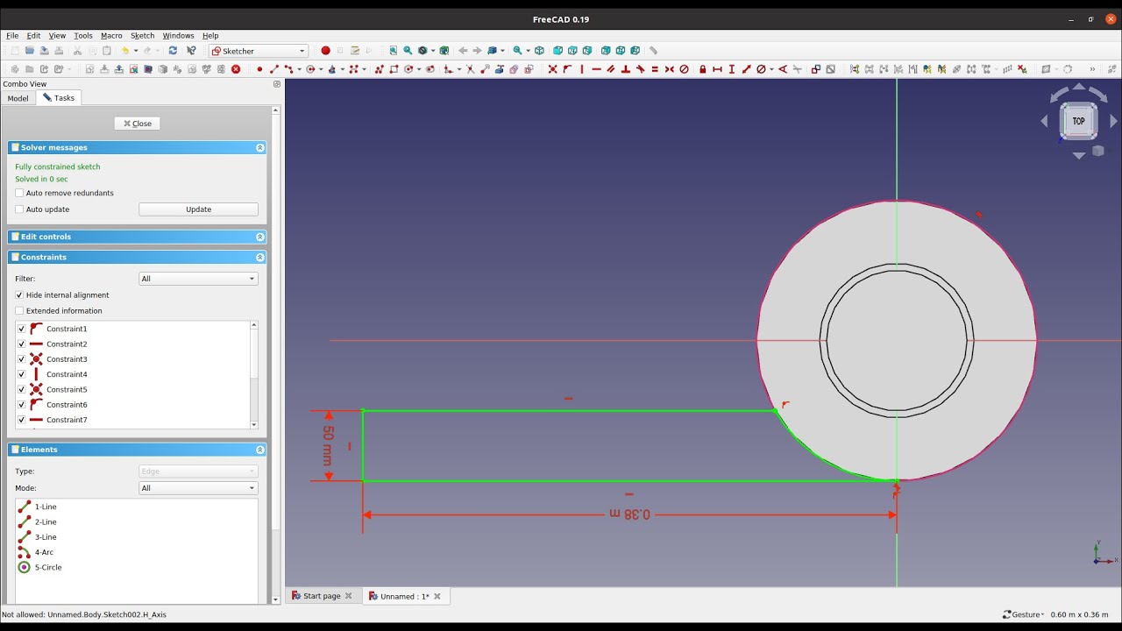Click the TOP face of navigation cube
The width and height of the screenshot is (1122, 631).
1078,121
